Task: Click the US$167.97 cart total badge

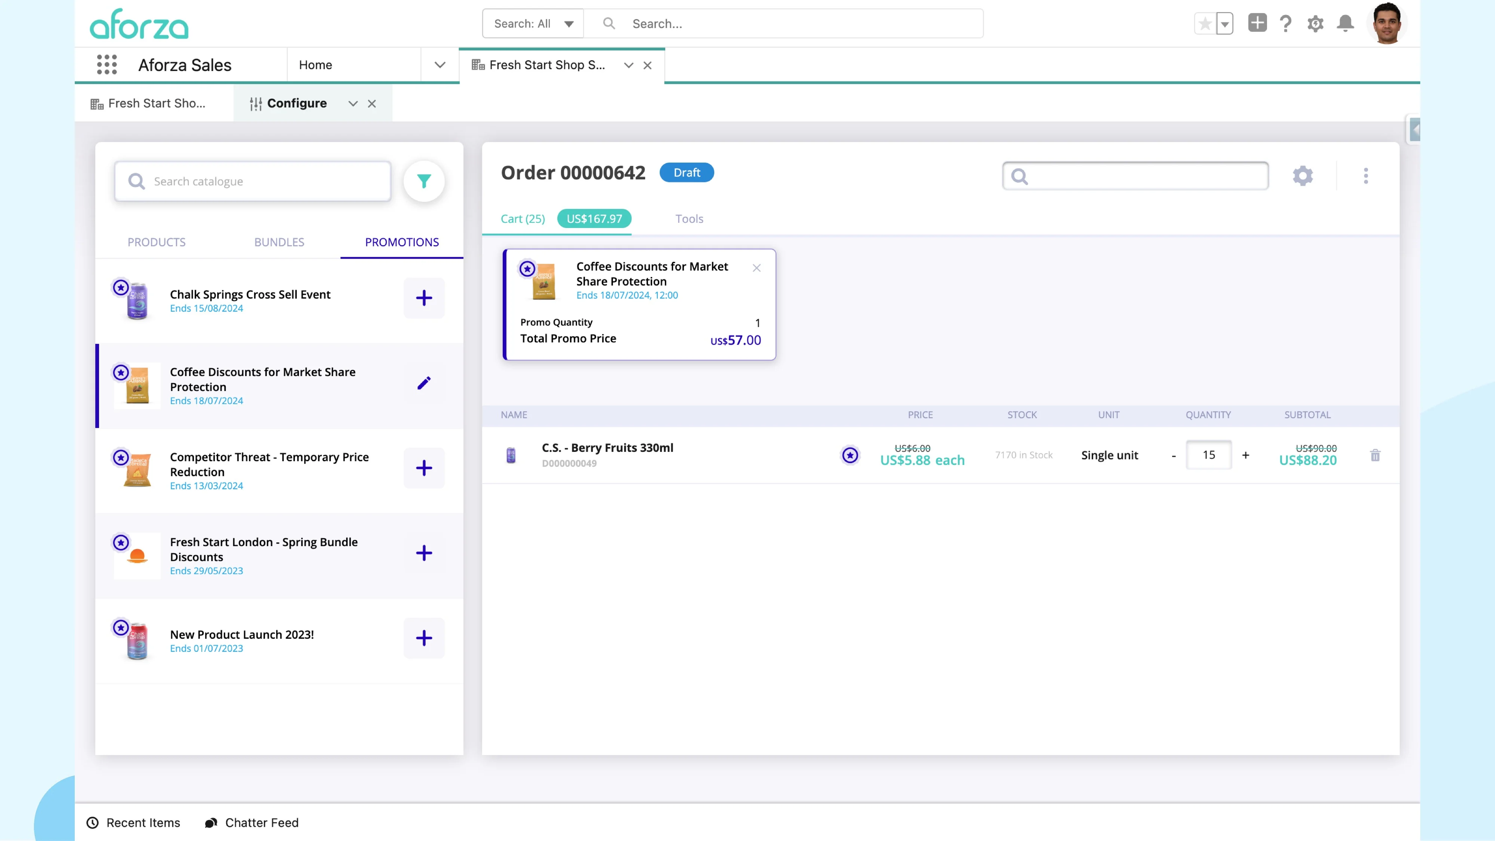Action: [x=594, y=219]
